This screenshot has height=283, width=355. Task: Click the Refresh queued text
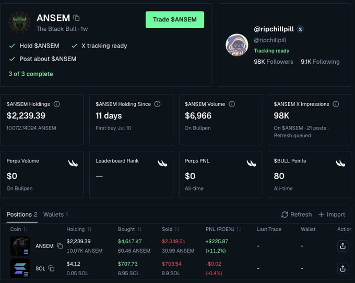click(x=292, y=136)
